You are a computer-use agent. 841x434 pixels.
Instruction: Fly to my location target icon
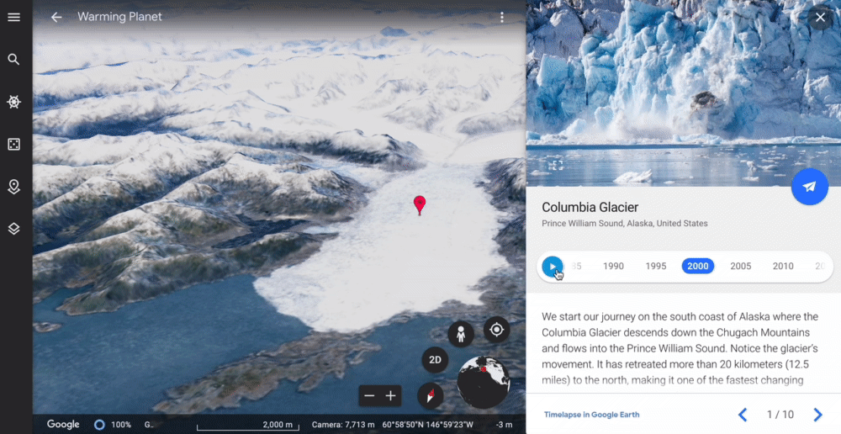click(497, 329)
